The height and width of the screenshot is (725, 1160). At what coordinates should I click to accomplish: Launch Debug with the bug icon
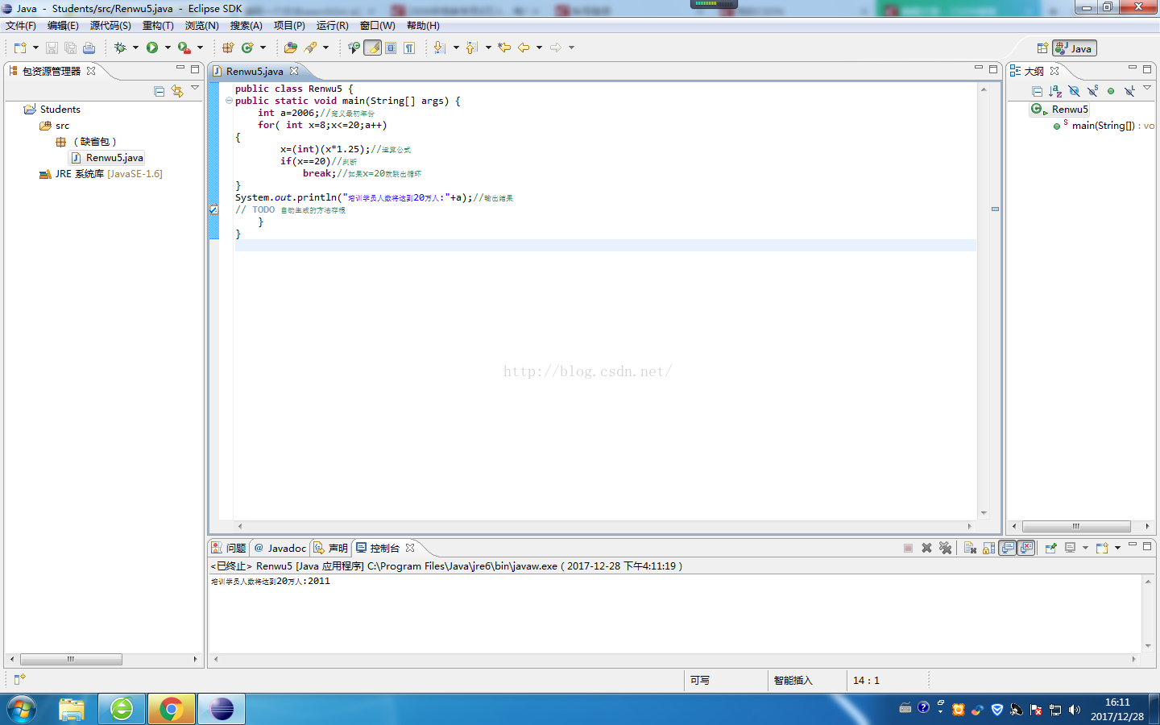point(120,48)
